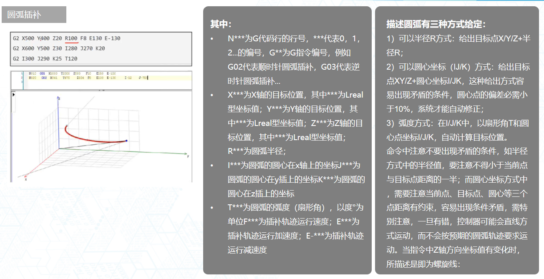The image size is (544, 279).
Task: Click line number 1 in the code editor
Action: 21,73
